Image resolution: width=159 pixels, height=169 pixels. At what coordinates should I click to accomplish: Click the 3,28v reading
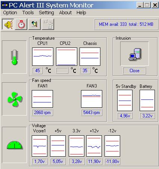(77, 162)
